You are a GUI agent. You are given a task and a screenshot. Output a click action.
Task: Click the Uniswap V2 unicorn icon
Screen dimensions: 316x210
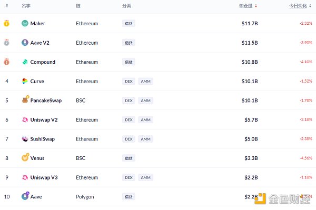point(25,120)
